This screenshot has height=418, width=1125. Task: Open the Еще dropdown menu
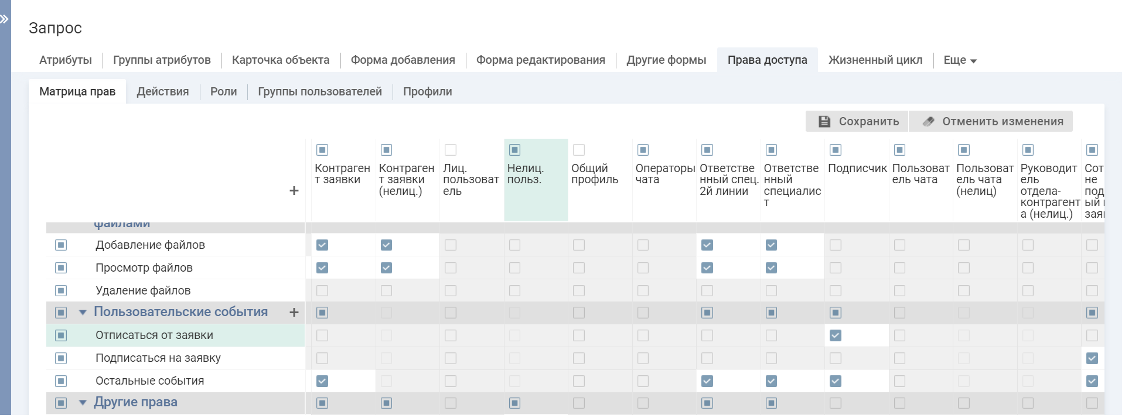click(x=960, y=60)
